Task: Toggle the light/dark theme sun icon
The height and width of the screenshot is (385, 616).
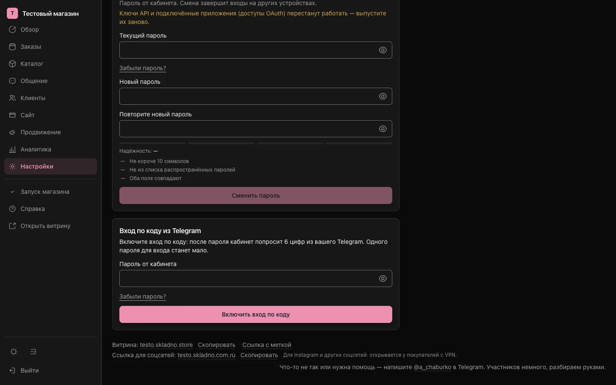Action: click(14, 352)
